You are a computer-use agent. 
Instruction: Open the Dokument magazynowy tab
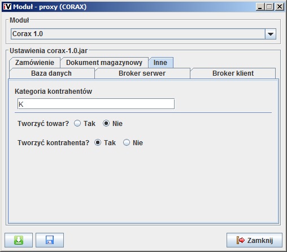coord(104,63)
